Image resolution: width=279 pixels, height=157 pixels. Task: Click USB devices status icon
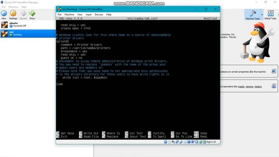181,142
